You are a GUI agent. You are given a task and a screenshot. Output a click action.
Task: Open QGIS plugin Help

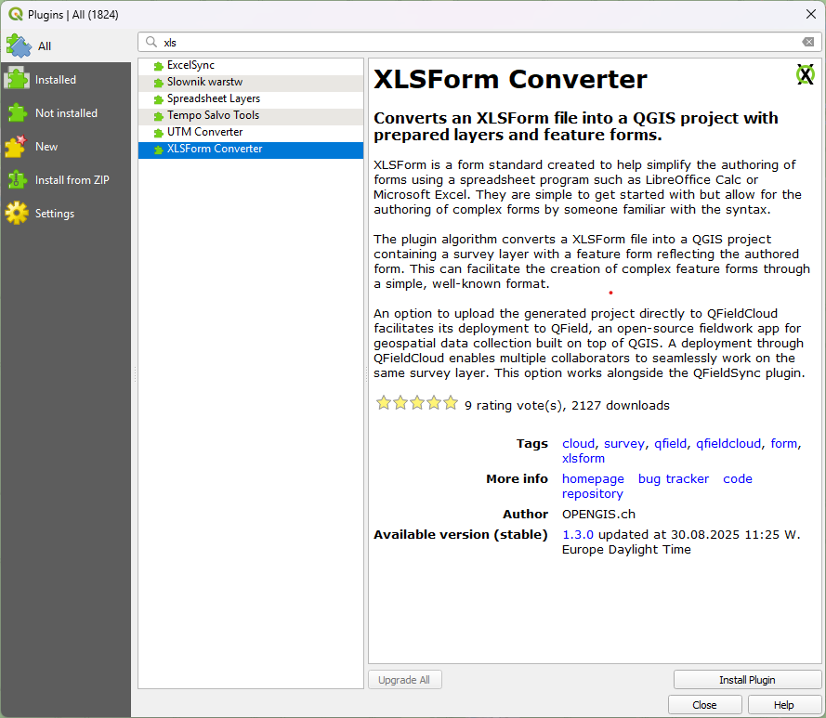pos(782,704)
